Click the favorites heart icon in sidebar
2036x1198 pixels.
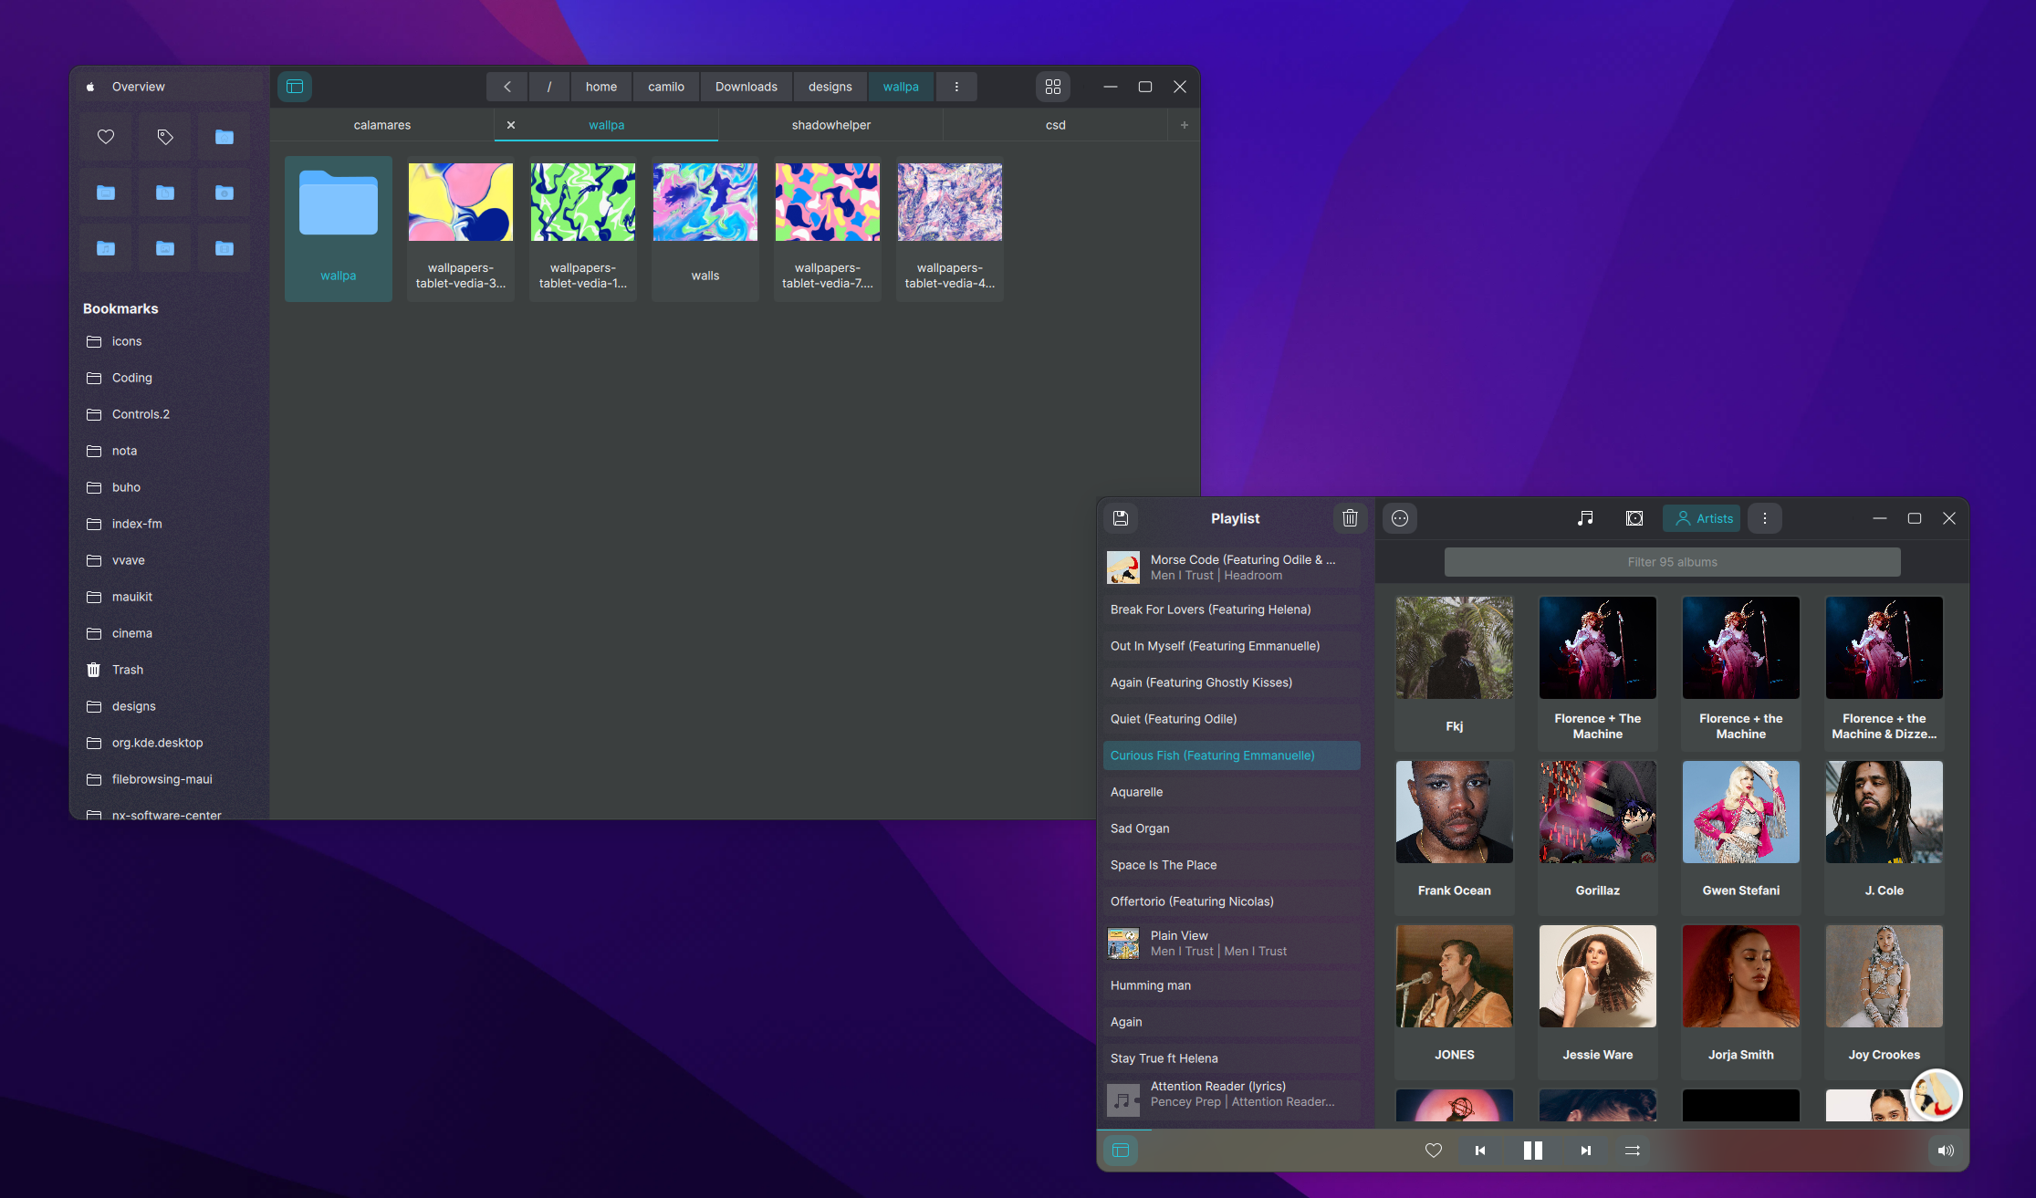(x=106, y=137)
